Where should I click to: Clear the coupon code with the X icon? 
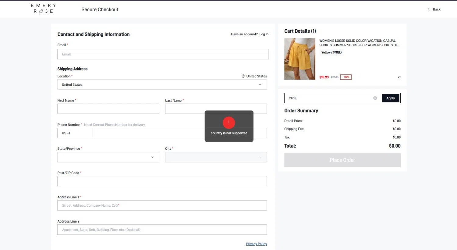(x=375, y=98)
